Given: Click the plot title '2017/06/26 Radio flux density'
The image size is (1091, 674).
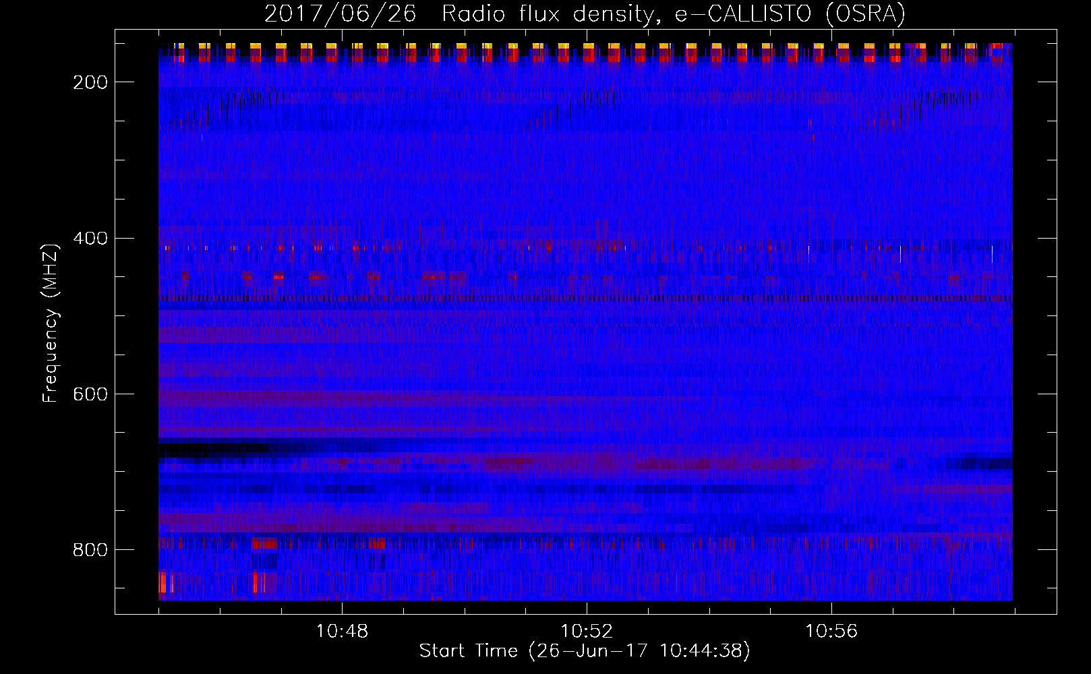Looking at the screenshot, I should 459,14.
